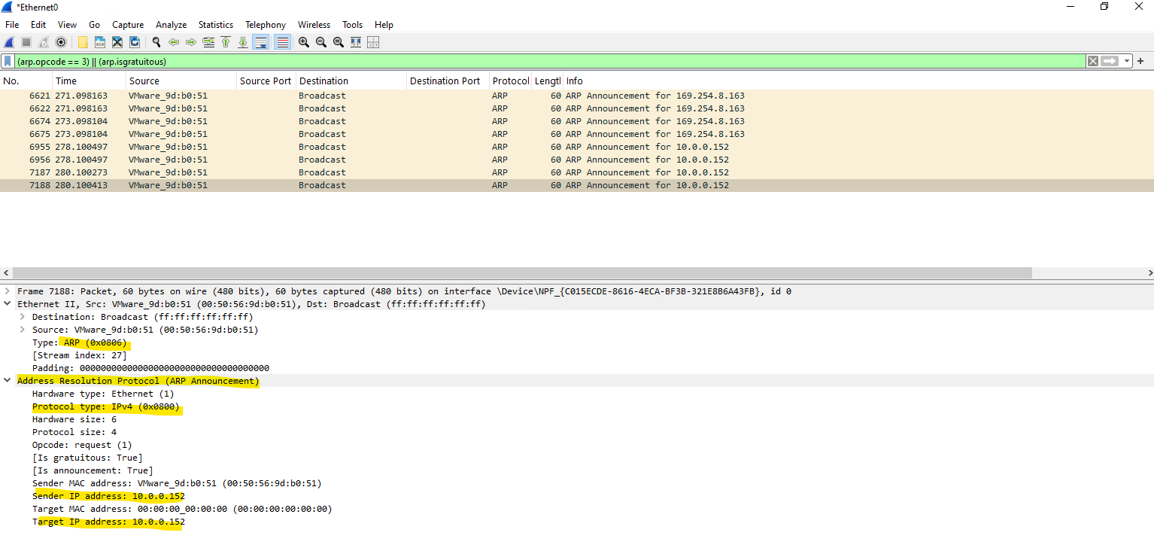
Task: Click the Start capturing packets shark fin icon
Action: pyautogui.click(x=9, y=42)
